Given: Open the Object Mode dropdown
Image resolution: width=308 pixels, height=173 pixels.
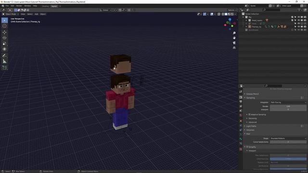Looking at the screenshot, I should tap(11, 14).
